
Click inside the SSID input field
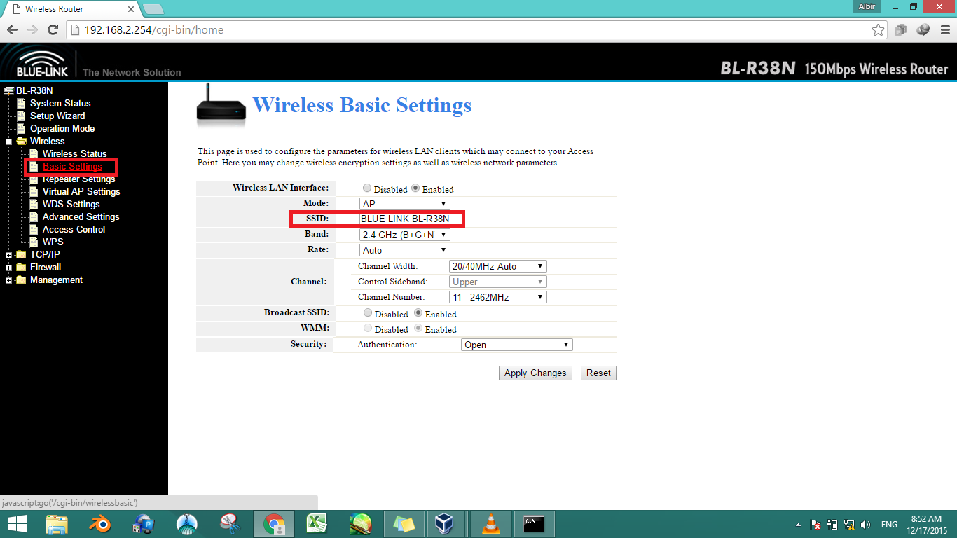pyautogui.click(x=405, y=219)
